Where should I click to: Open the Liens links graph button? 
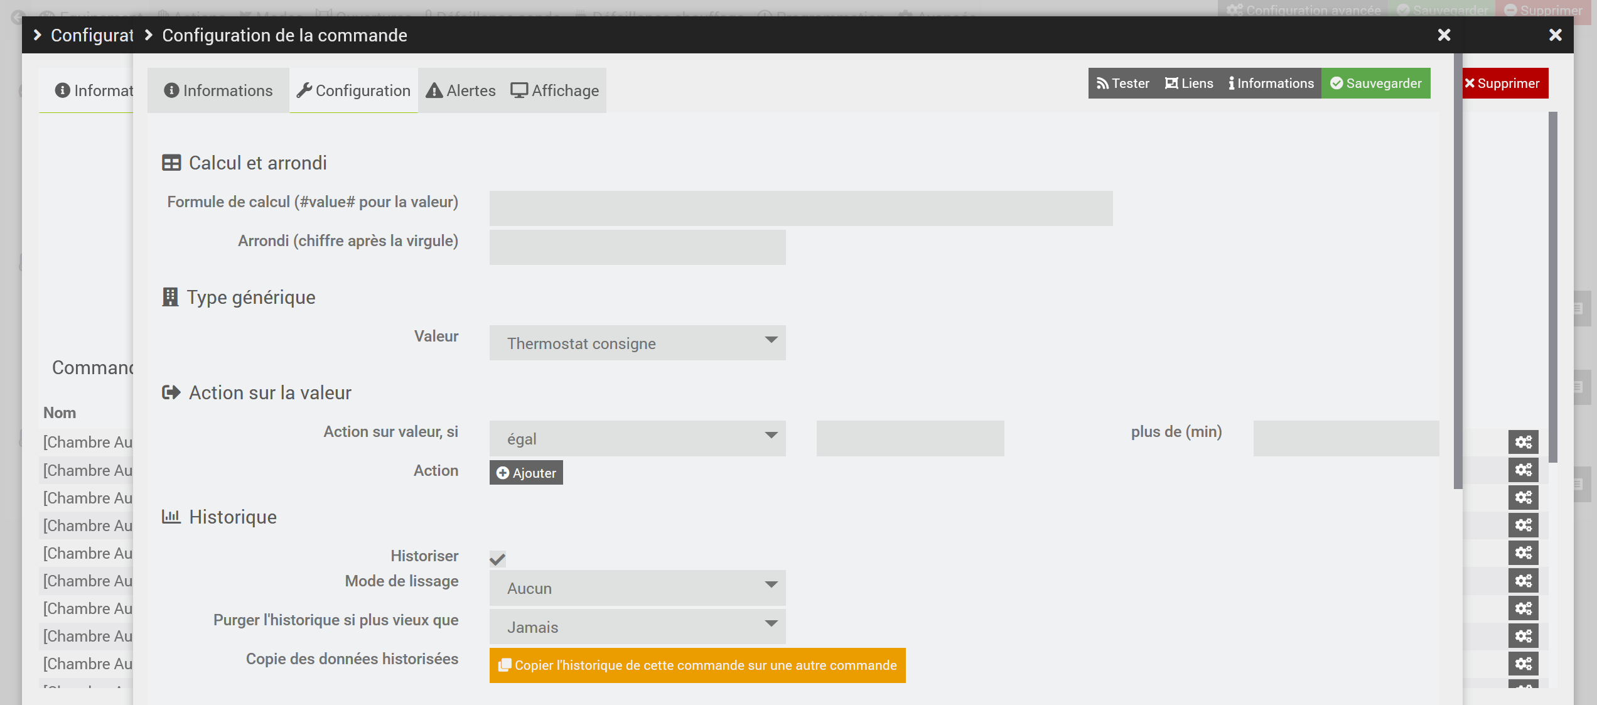point(1188,83)
